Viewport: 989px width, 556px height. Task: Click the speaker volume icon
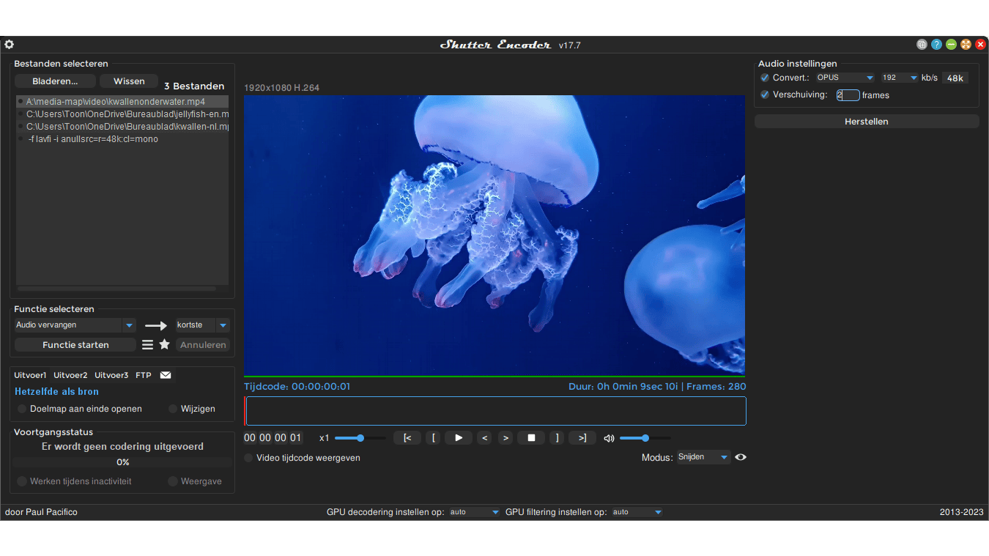click(x=609, y=439)
